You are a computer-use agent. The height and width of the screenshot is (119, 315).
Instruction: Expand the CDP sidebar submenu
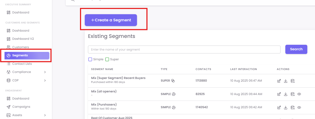(x=45, y=80)
